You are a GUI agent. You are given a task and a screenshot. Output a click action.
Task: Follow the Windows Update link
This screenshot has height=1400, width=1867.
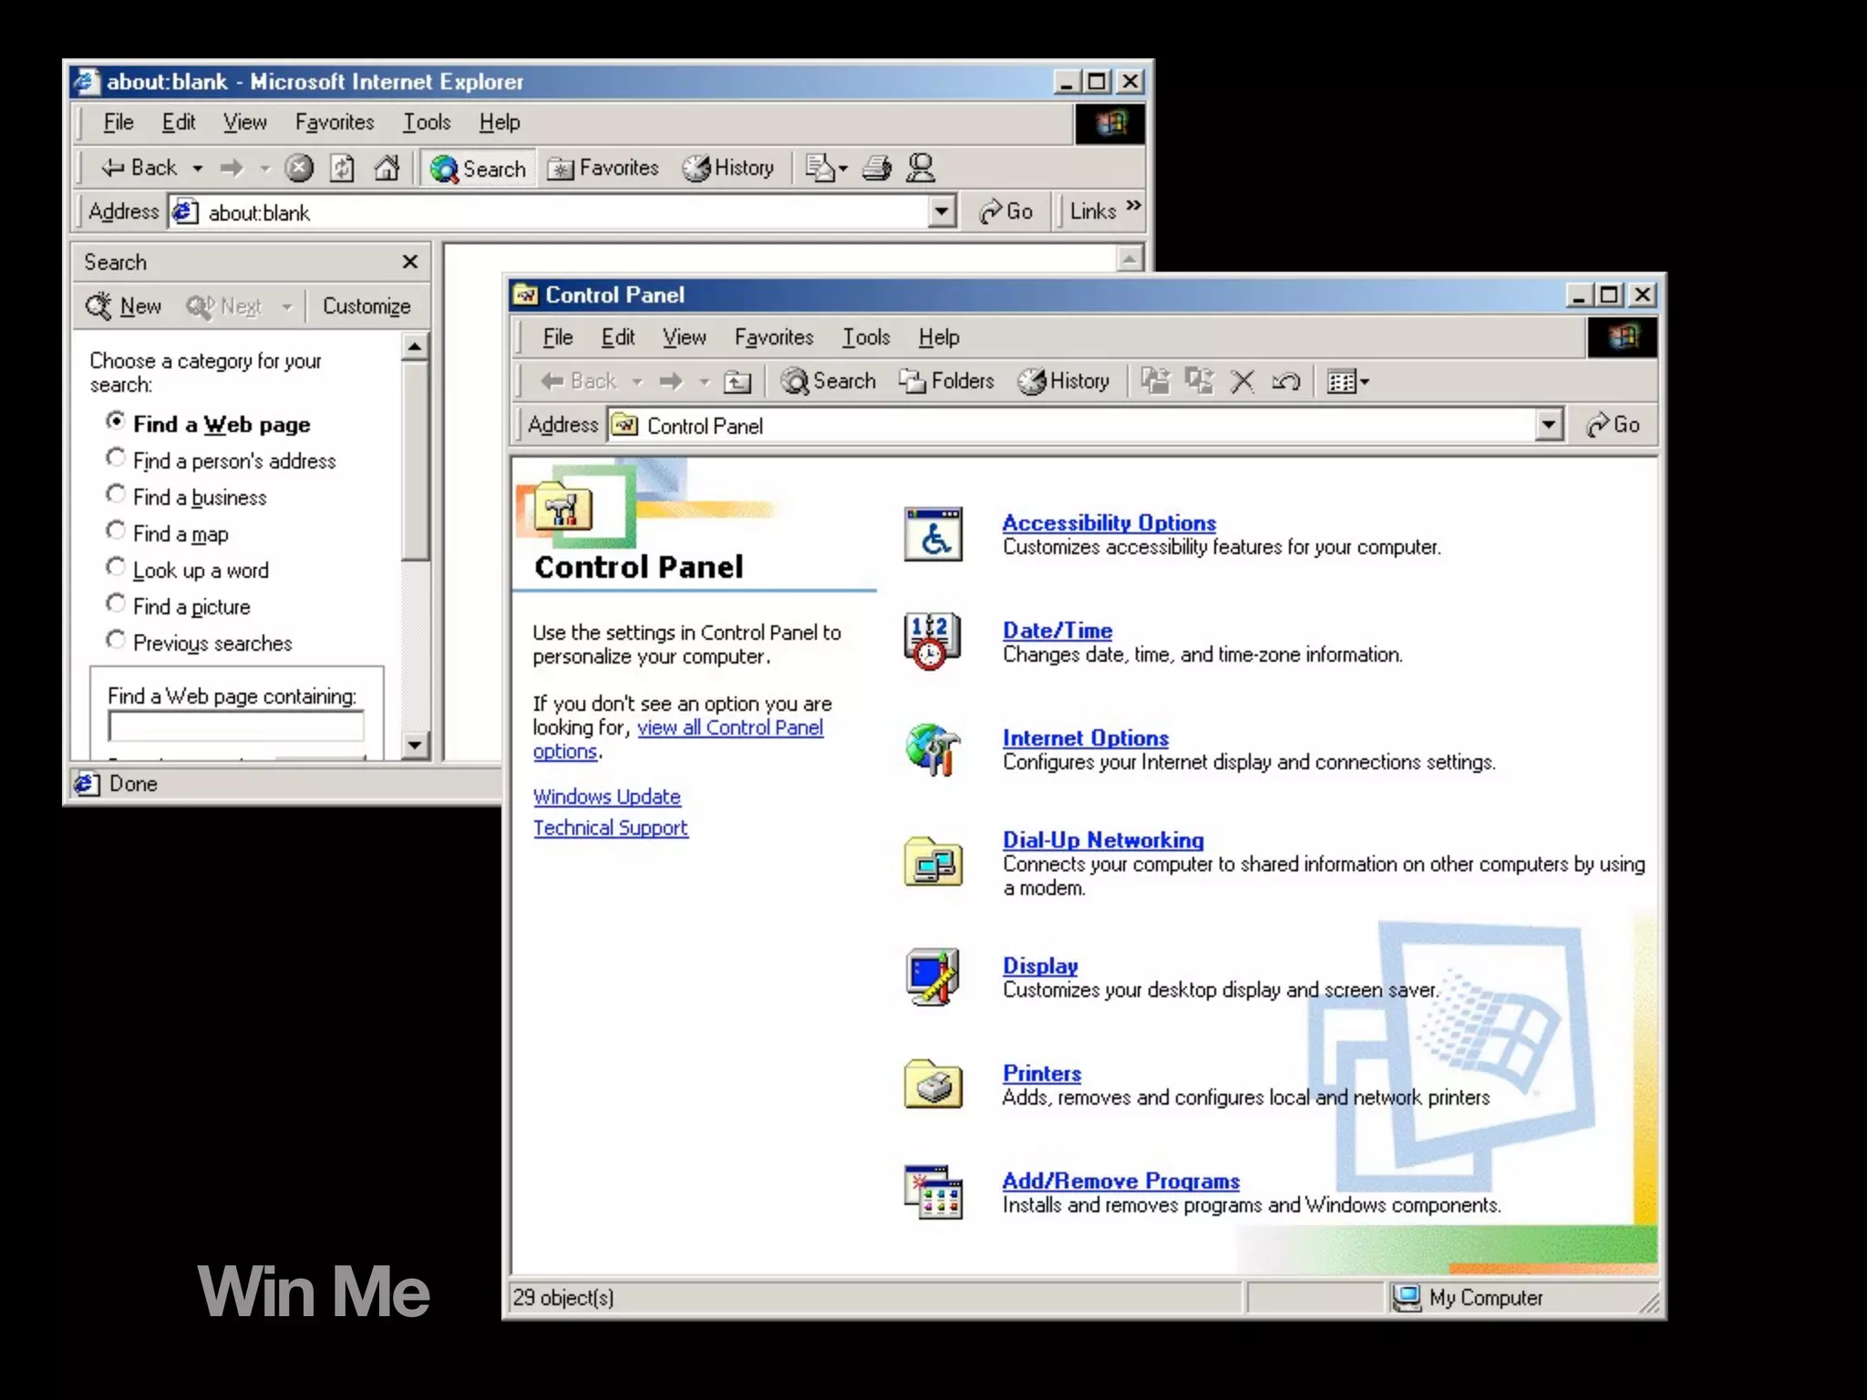click(x=606, y=797)
